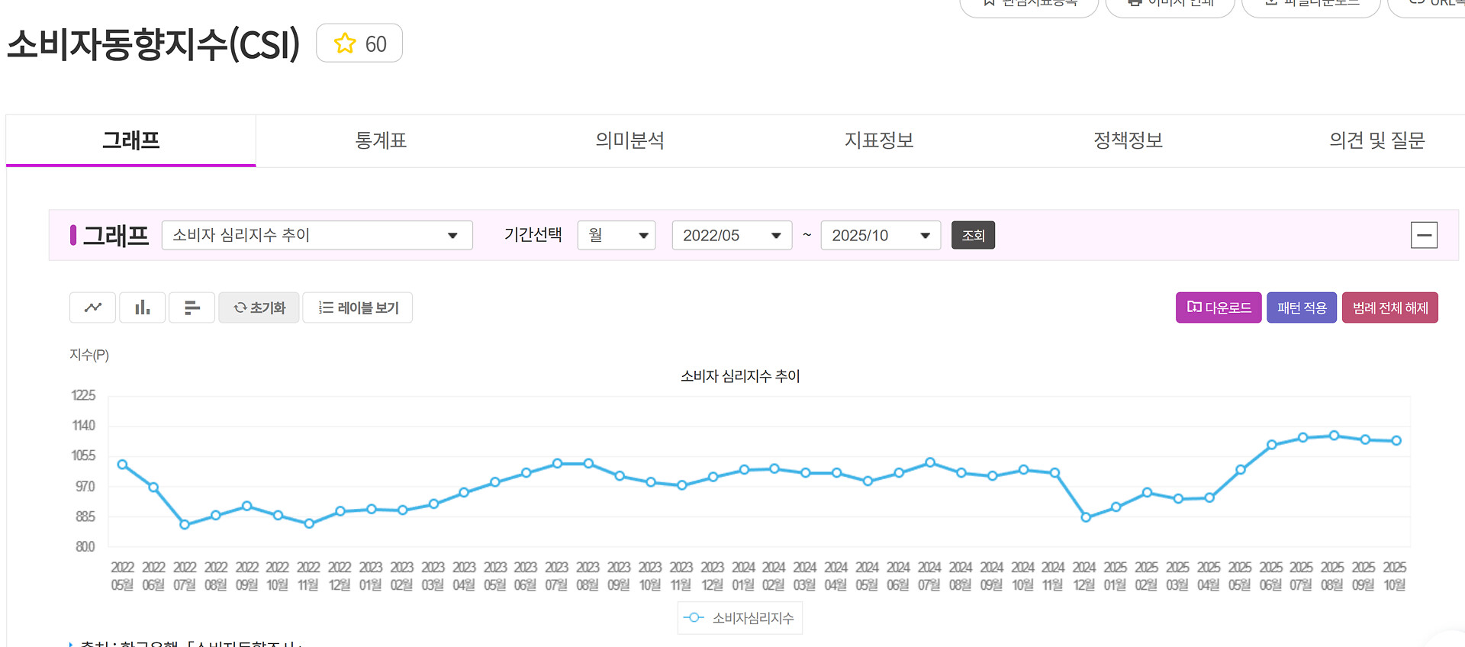Show the 정책정보 tab

click(x=1128, y=140)
